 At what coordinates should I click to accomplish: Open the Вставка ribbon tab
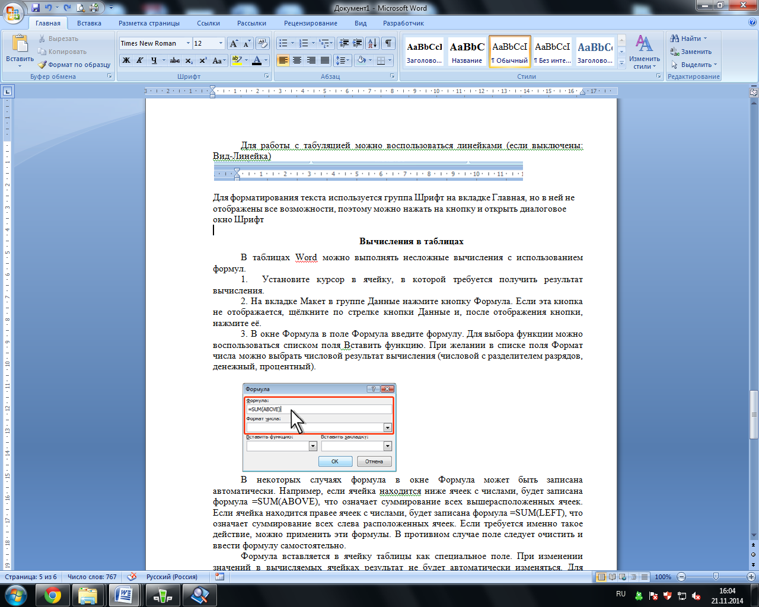point(89,23)
